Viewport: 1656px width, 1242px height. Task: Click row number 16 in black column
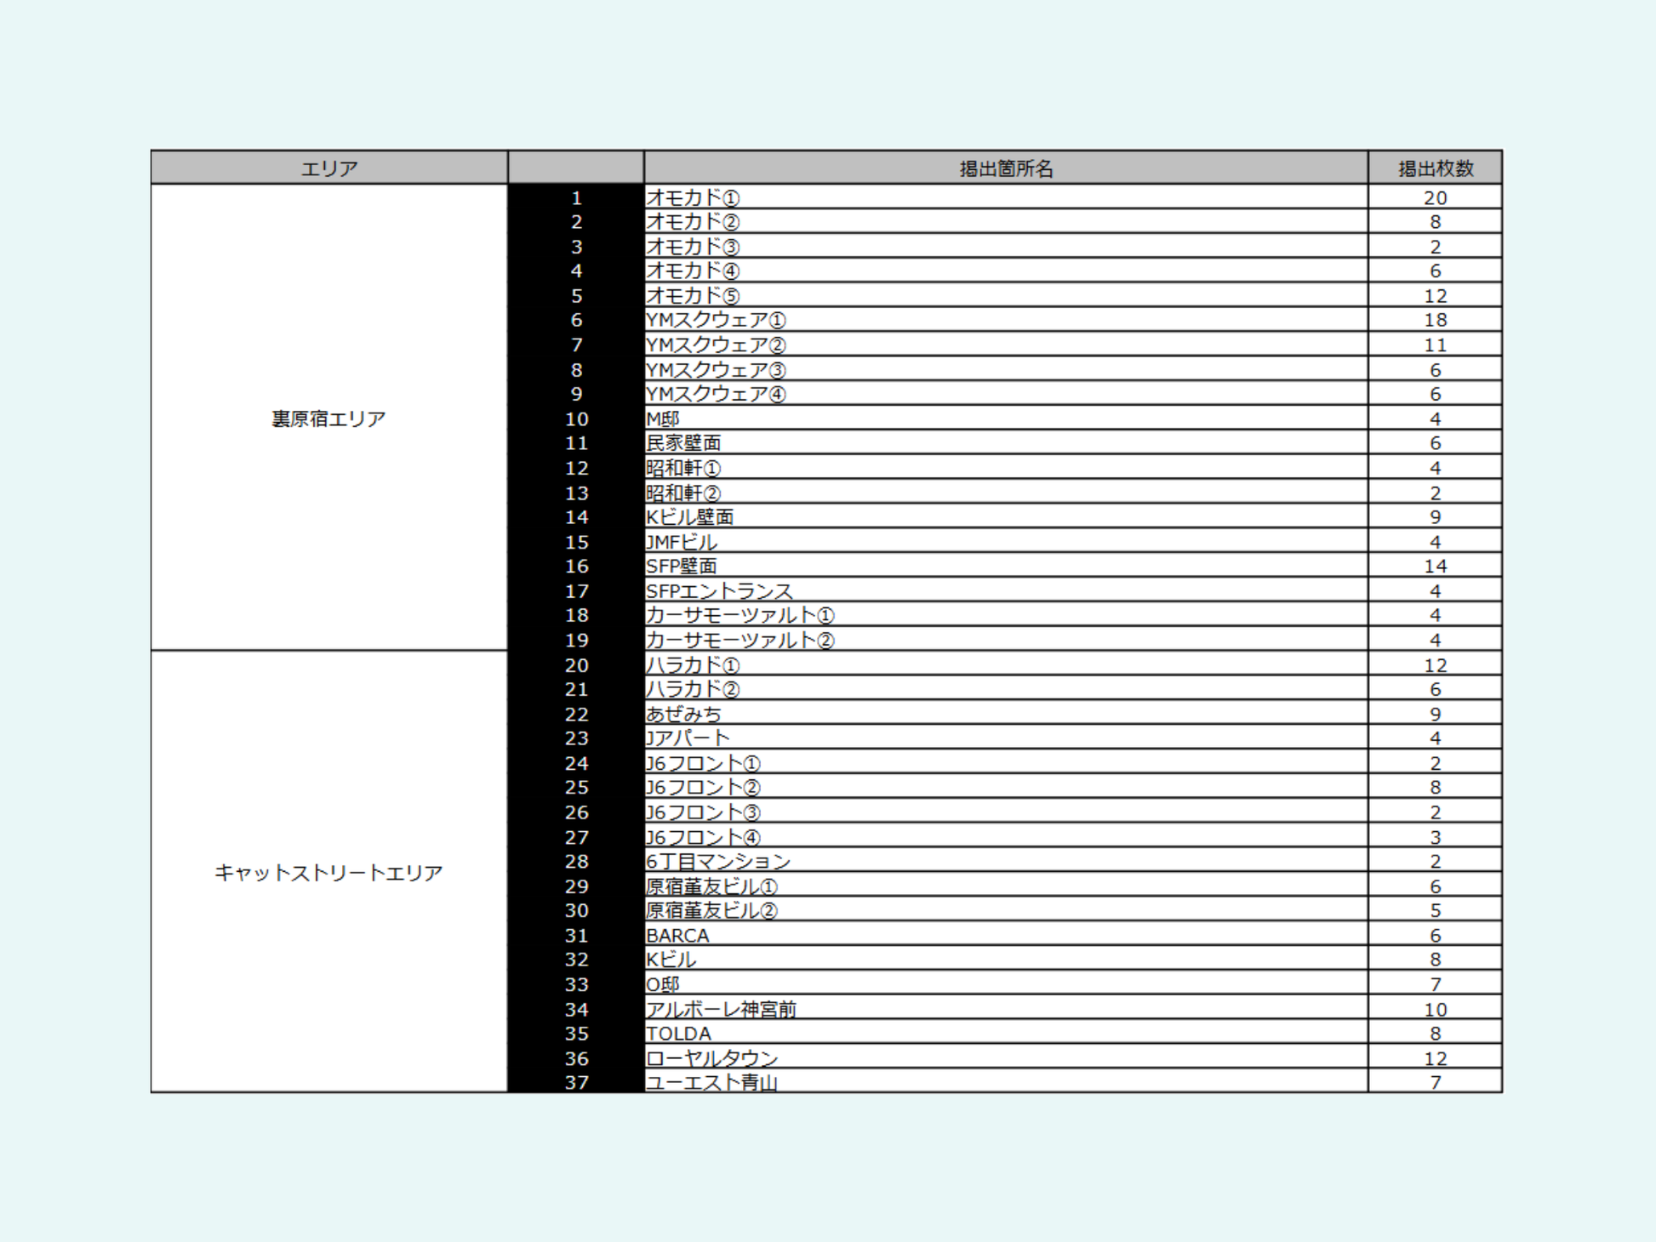point(576,566)
